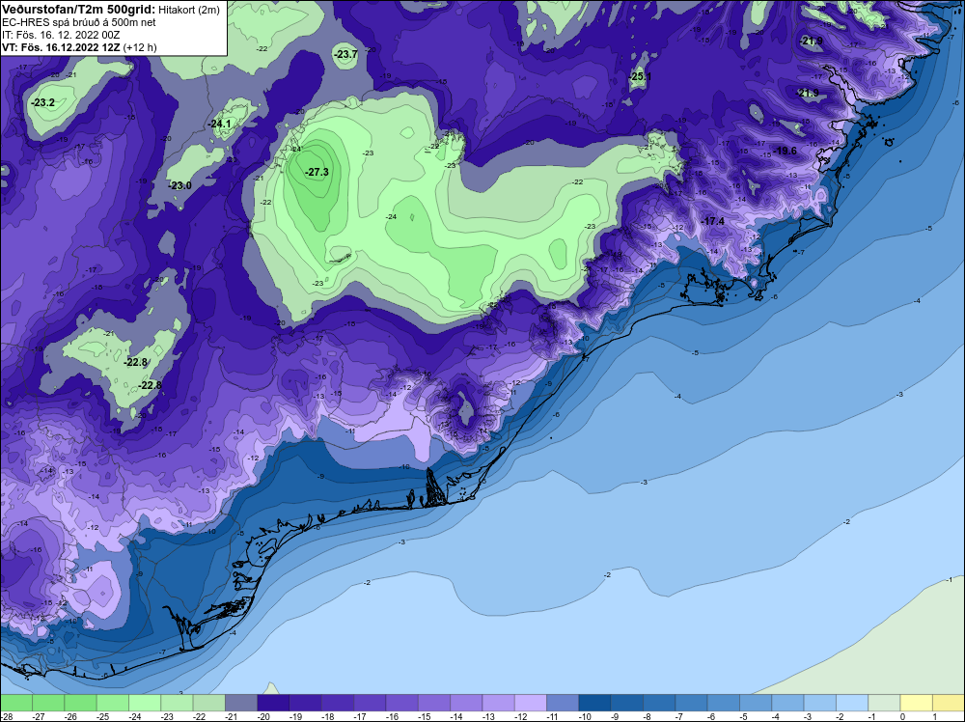Click the darkest purple legend swatch for -20
The height and width of the screenshot is (722, 965).
coord(273,703)
